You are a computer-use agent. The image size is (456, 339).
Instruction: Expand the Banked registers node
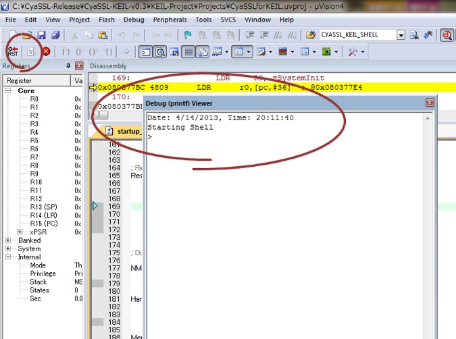(8, 240)
